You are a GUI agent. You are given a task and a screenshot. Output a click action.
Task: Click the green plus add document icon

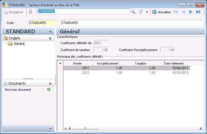click(49, 89)
